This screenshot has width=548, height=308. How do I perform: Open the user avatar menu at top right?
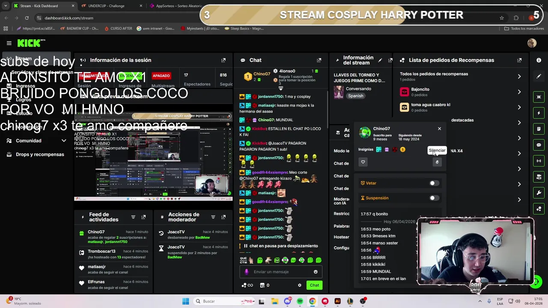(x=532, y=43)
